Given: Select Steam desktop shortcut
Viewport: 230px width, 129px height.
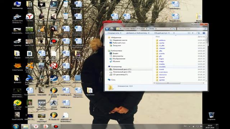Looking at the screenshot, I should (54, 80).
